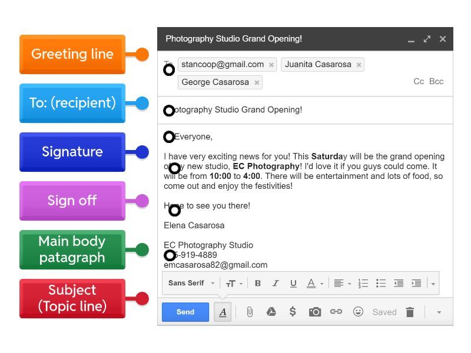Image resolution: width=471 pixels, height=353 pixels.
Task: Remove the Juanita Casarosa recipient chip
Action: (359, 65)
